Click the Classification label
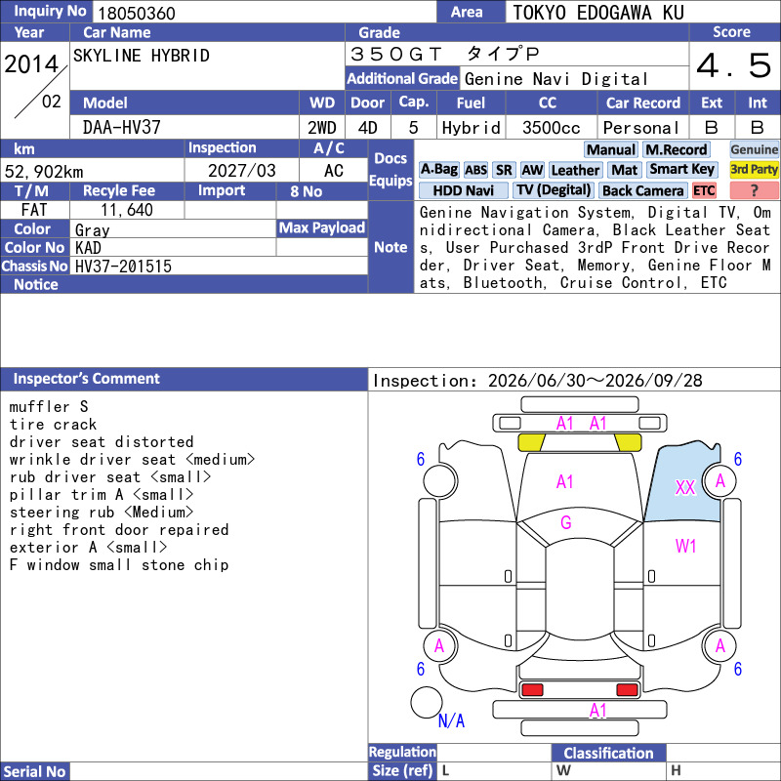 click(x=608, y=753)
